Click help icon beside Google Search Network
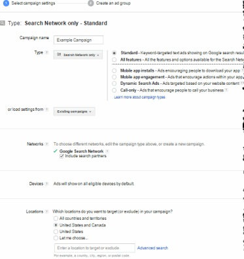Viewport: 244px width, 259px height. [107, 151]
